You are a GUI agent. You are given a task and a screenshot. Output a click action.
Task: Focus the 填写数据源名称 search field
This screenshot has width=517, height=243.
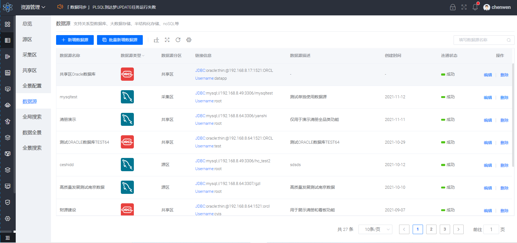pos(484,40)
